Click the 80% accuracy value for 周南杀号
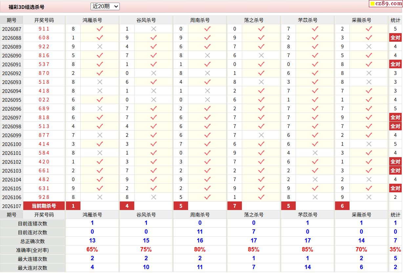The image size is (403, 273). coord(200,250)
